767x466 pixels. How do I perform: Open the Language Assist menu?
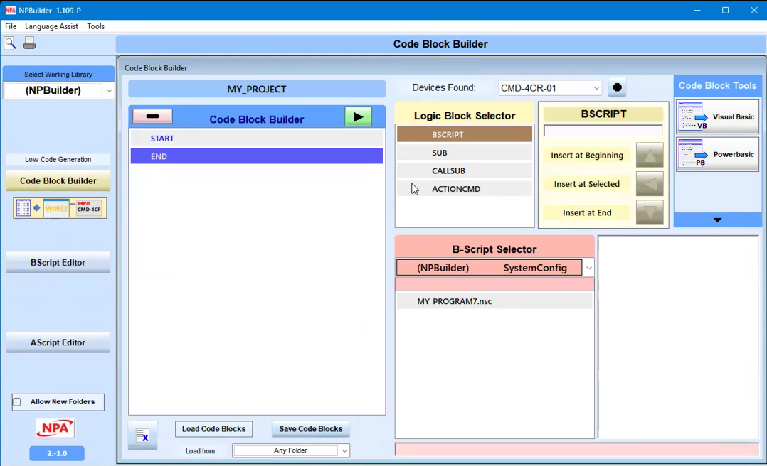51,26
